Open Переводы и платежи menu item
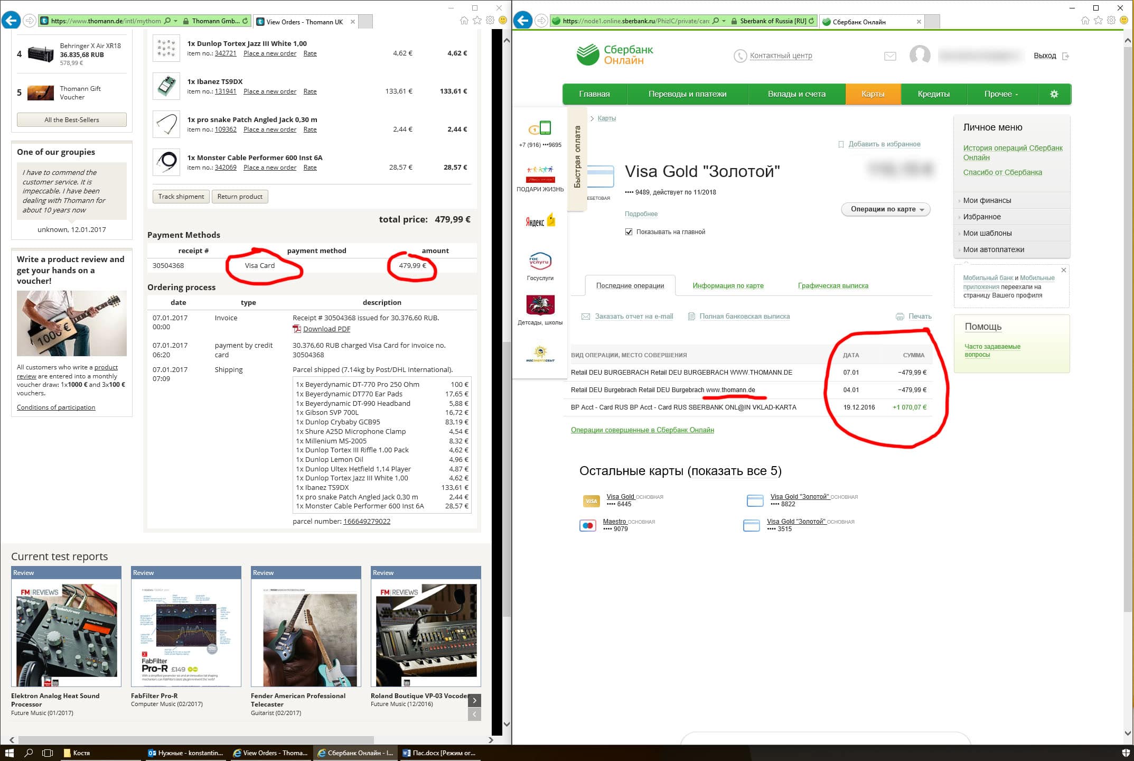This screenshot has height=761, width=1134. point(687,94)
